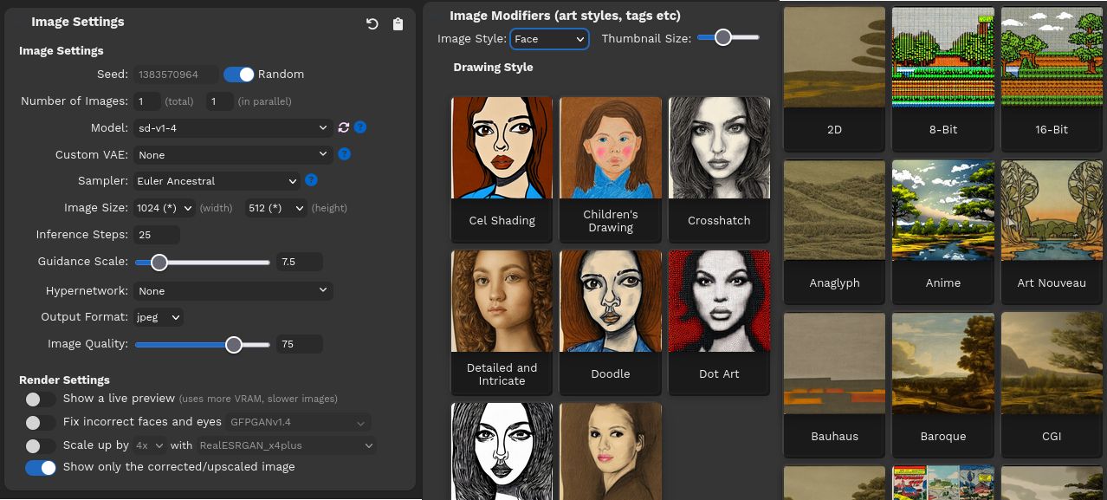Collapse the Image Settings panel header

[78, 22]
